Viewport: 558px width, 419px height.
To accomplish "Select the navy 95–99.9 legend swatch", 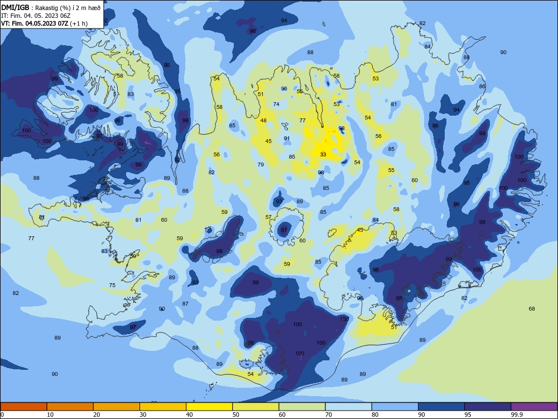I will [x=488, y=407].
